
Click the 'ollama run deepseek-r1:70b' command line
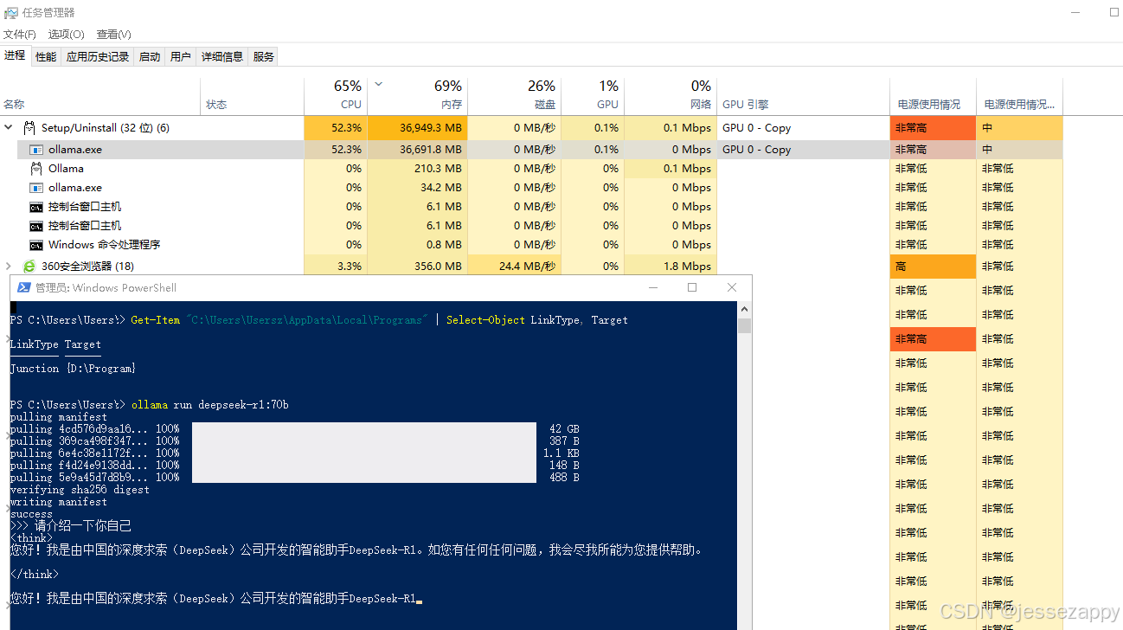coord(210,405)
